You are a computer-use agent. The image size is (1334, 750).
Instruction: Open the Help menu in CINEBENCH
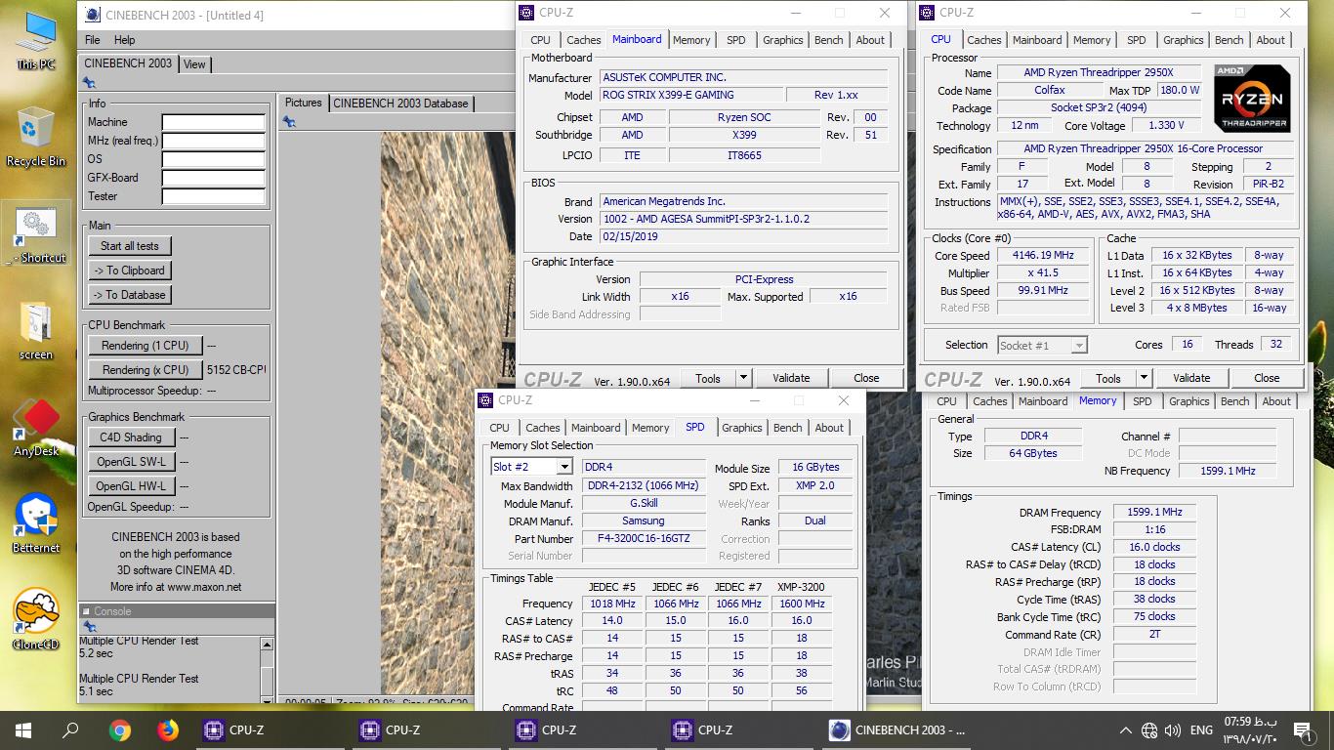coord(124,40)
